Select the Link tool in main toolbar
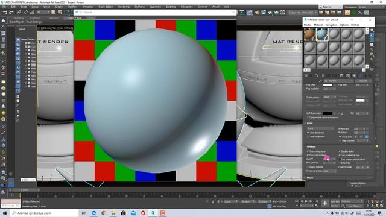386x217 pixels. pyautogui.click(x=19, y=13)
